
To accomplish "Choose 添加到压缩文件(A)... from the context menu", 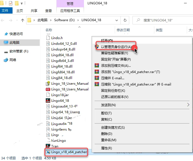I will [x=116, y=66].
